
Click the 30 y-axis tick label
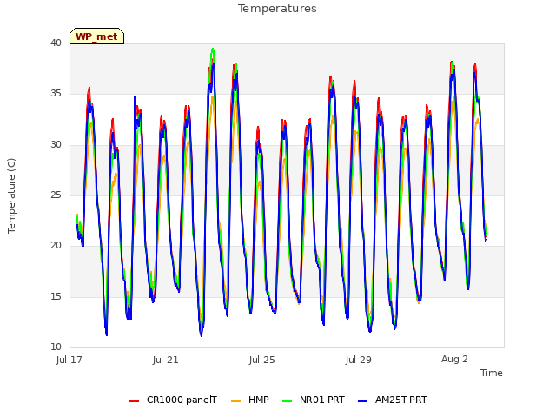(x=56, y=144)
